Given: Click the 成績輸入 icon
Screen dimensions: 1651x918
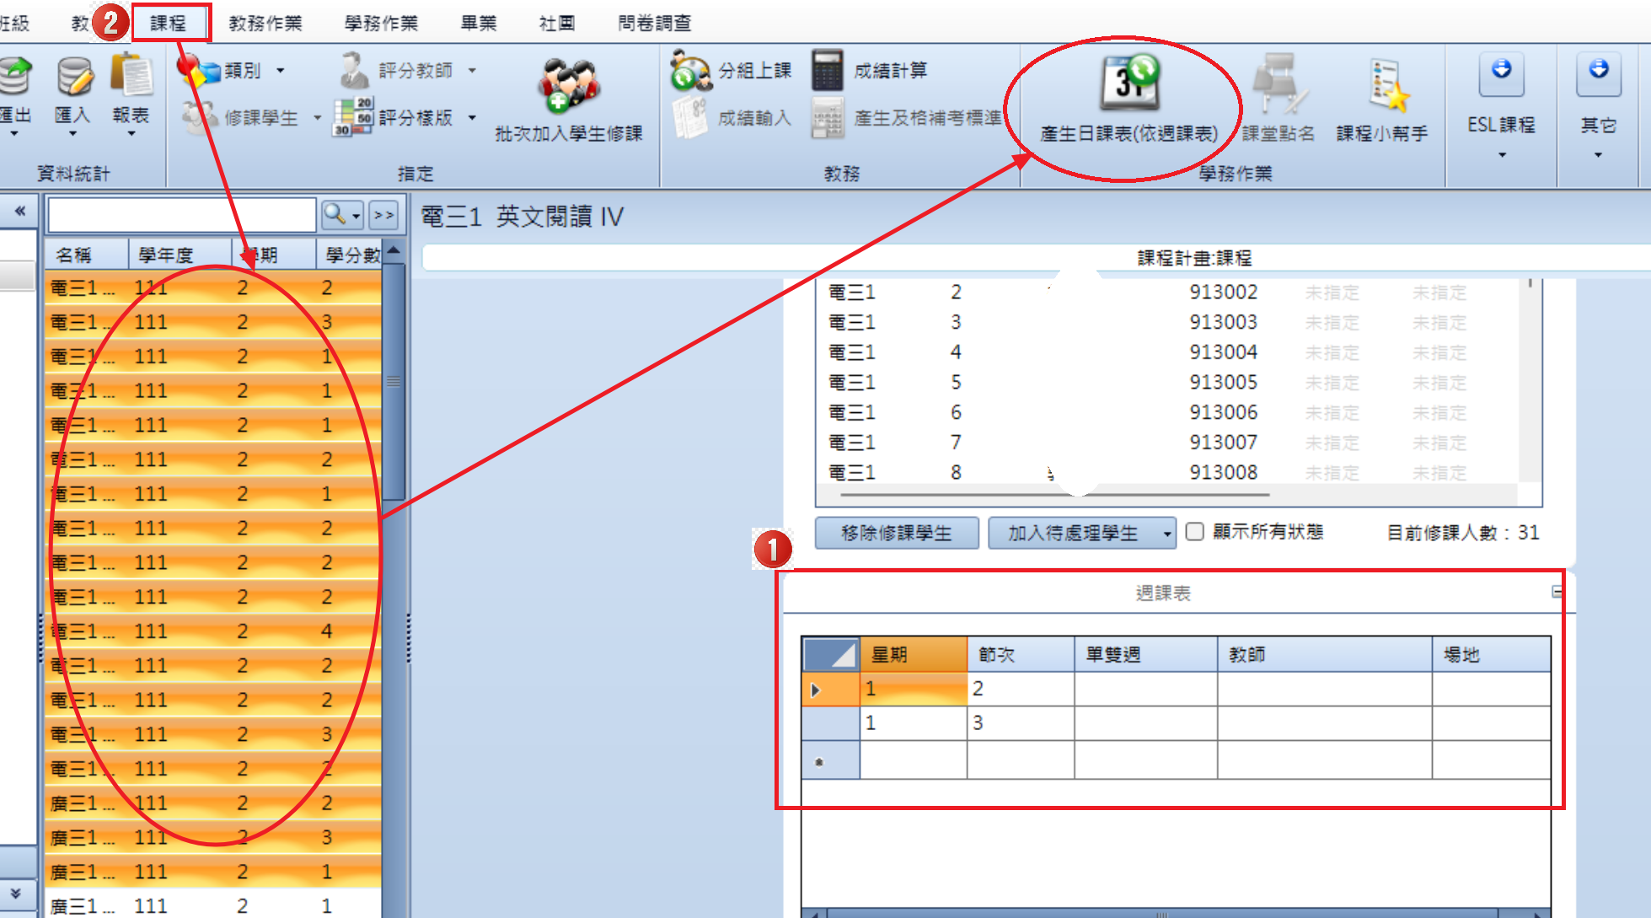Looking at the screenshot, I should (x=691, y=118).
